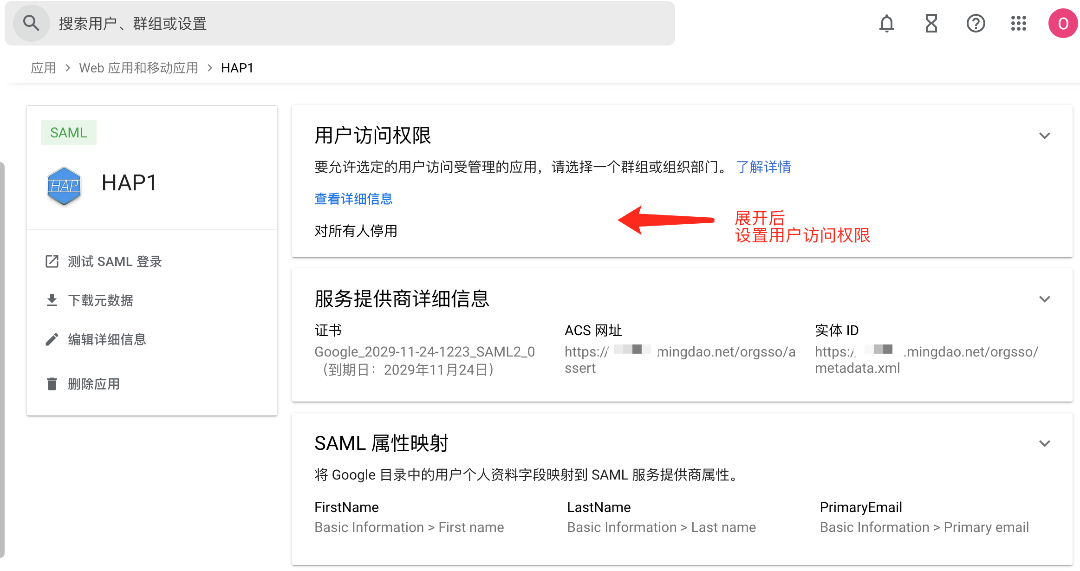Click the FirstName attribute label
Screen dimensions: 1080x571
pos(346,507)
